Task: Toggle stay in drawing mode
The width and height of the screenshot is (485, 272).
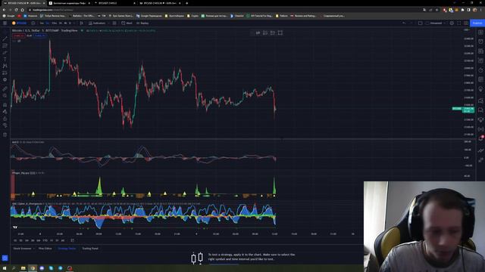Action: pos(5,112)
